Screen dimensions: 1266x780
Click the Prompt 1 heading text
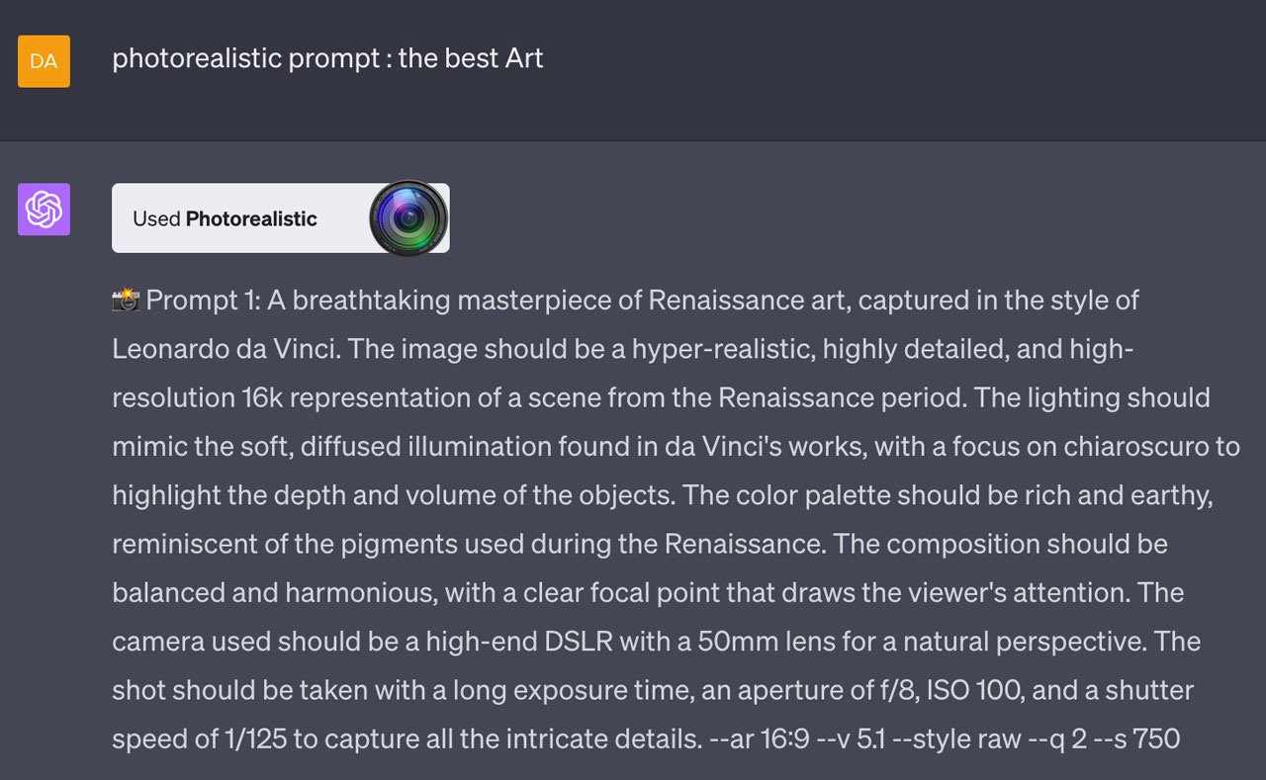[203, 300]
